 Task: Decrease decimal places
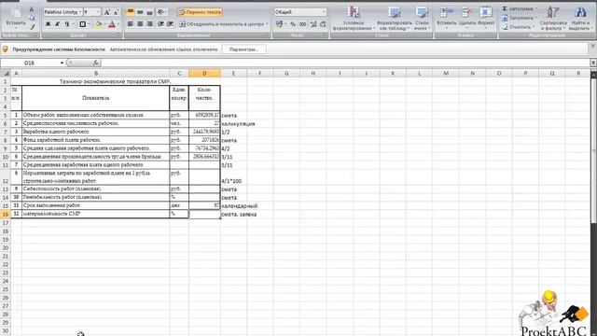(x=323, y=24)
